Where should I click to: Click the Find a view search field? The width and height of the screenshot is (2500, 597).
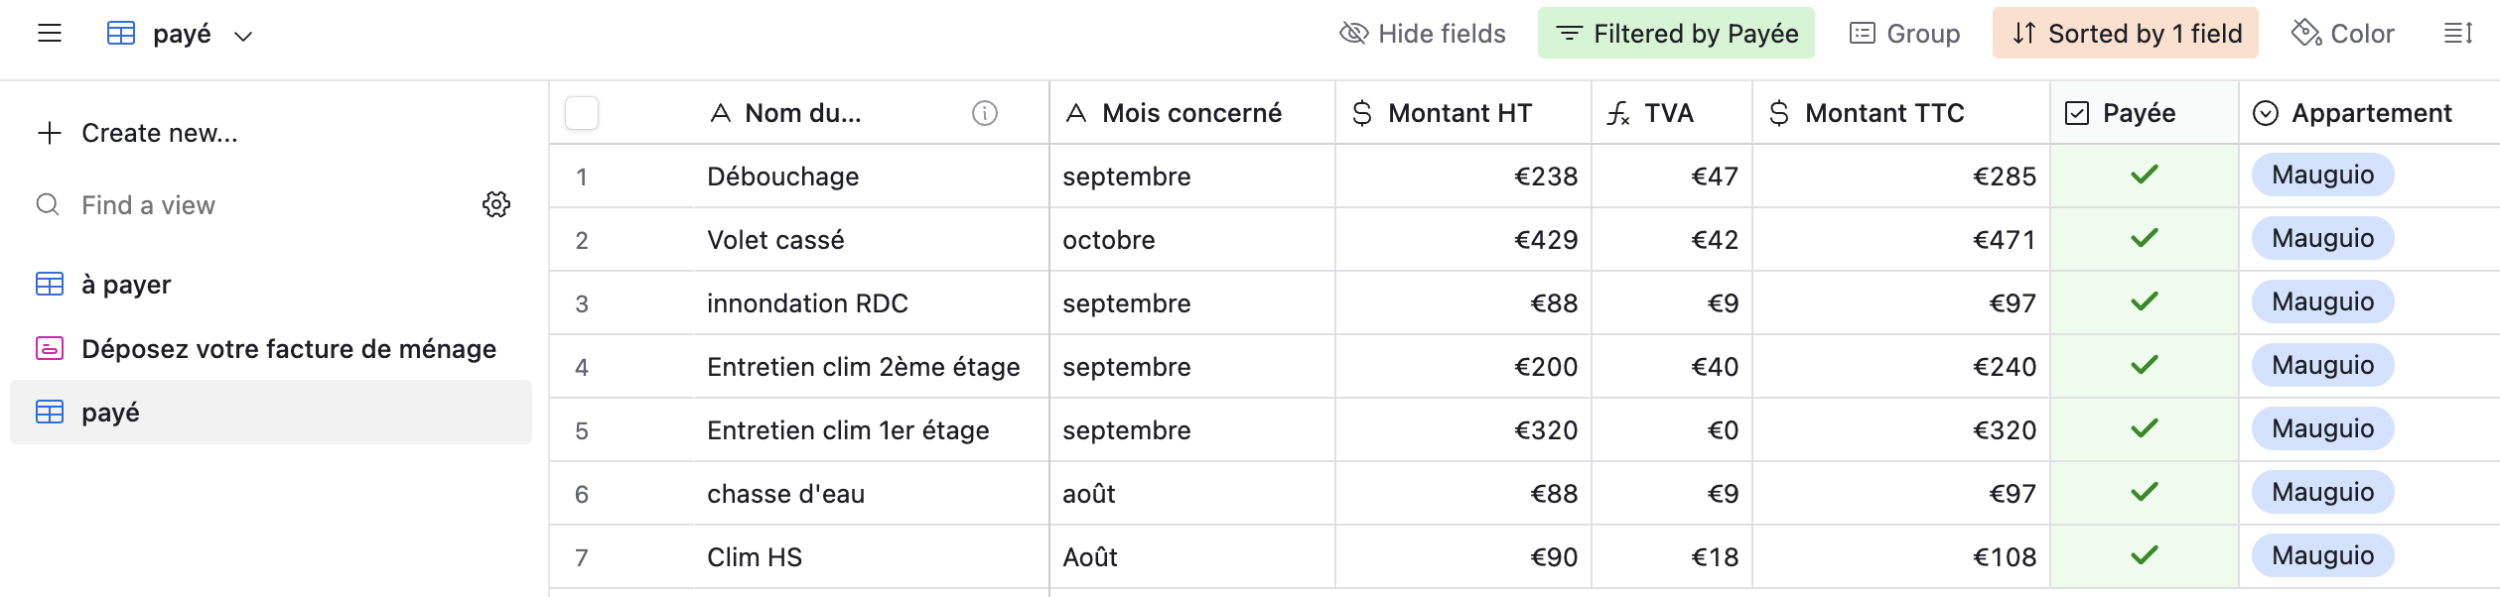click(149, 205)
